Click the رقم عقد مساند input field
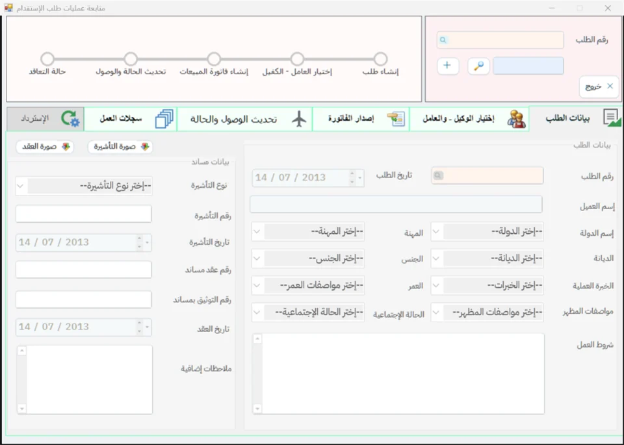Screen dimensions: 624x445 [84, 270]
